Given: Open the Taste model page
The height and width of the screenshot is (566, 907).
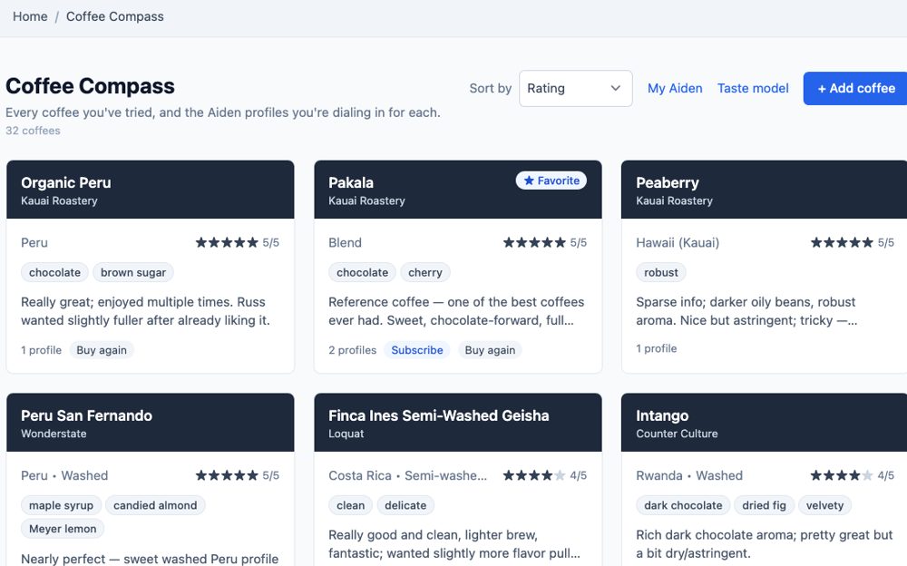Looking at the screenshot, I should pos(753,89).
